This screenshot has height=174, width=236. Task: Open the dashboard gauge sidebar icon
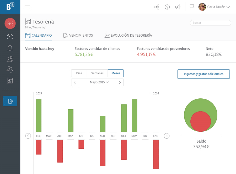coord(10,36)
